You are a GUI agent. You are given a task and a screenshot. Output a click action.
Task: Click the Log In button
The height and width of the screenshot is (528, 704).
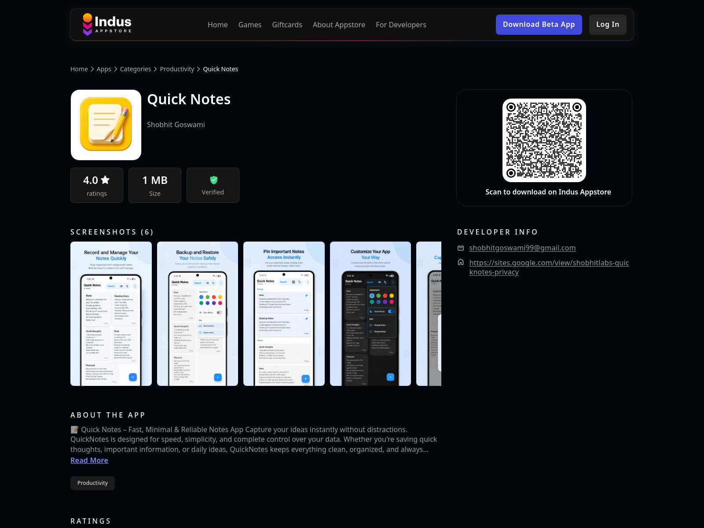pos(608,25)
